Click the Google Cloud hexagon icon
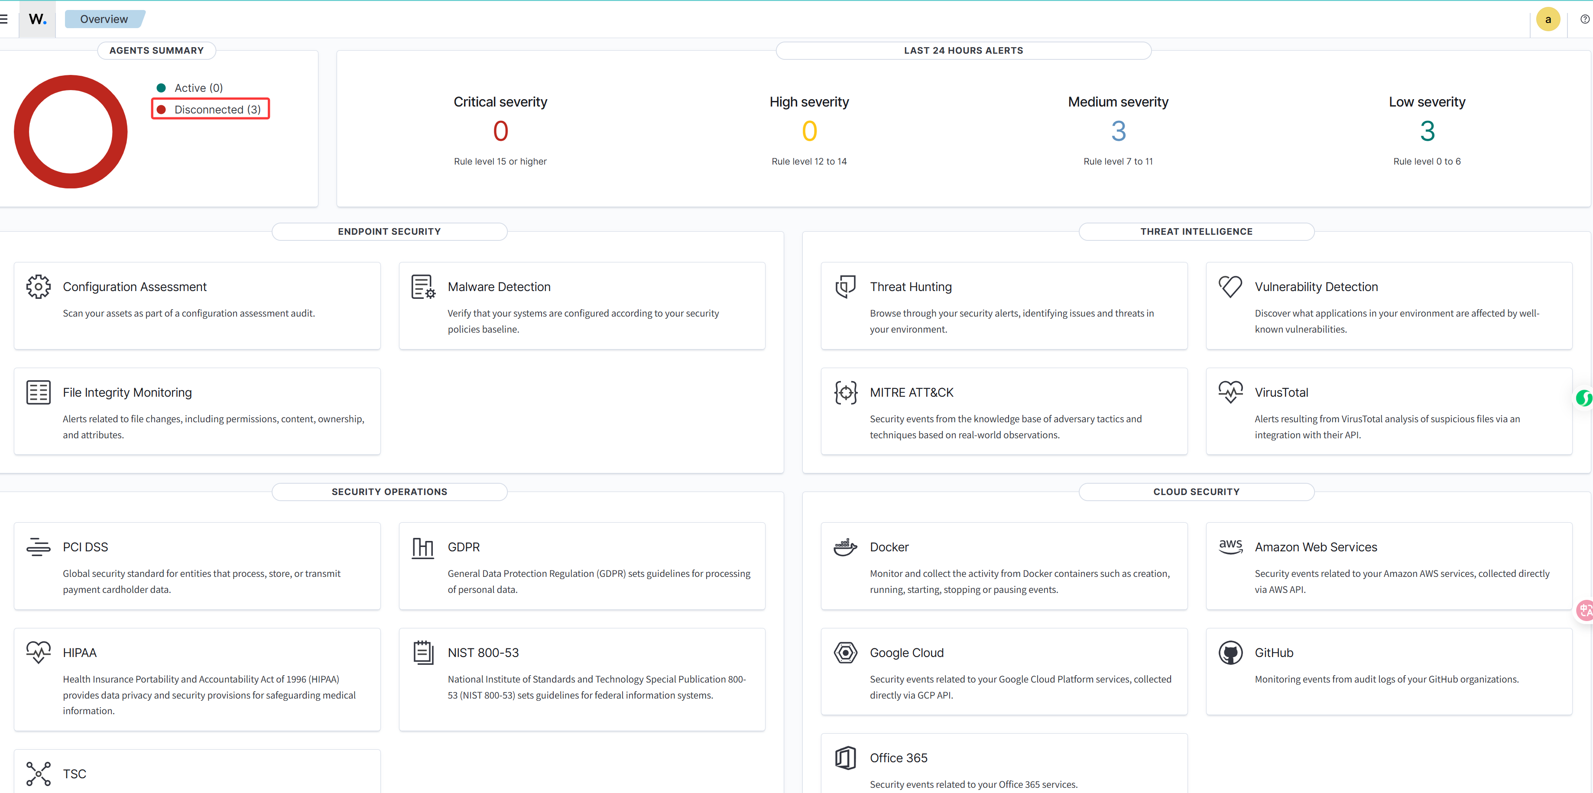This screenshot has width=1593, height=793. (x=845, y=653)
